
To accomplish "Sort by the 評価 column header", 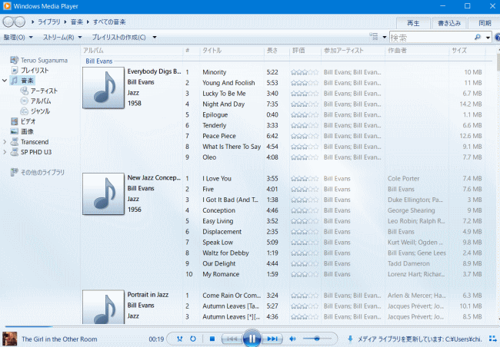I will [305, 51].
